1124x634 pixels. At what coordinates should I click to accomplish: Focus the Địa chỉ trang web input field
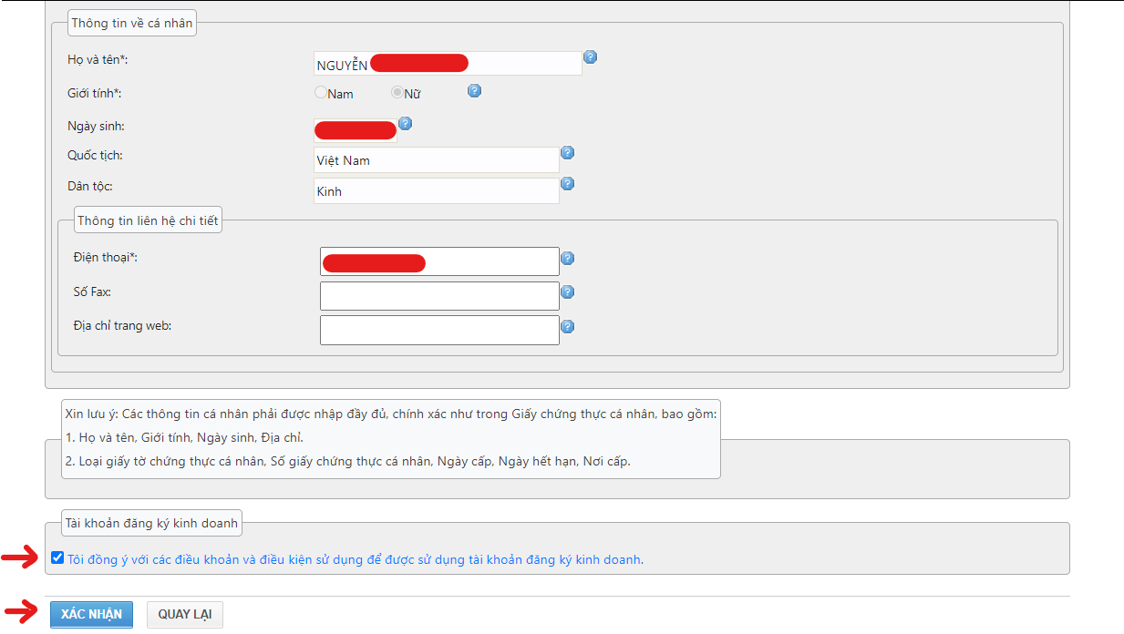pyautogui.click(x=439, y=330)
